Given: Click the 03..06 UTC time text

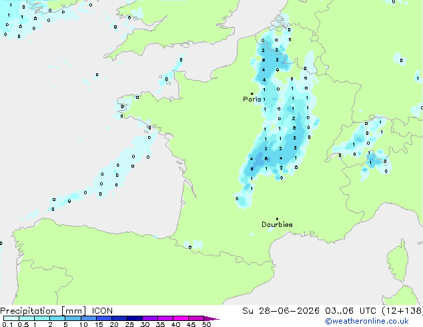Looking at the screenshot, I should coord(350,311).
